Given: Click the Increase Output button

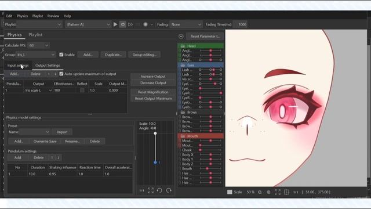Looking at the screenshot, I should (153, 76).
